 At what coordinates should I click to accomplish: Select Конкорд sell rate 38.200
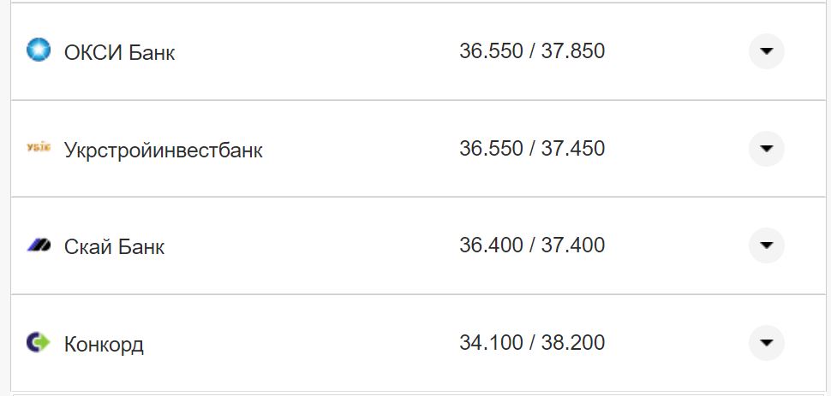coord(573,343)
